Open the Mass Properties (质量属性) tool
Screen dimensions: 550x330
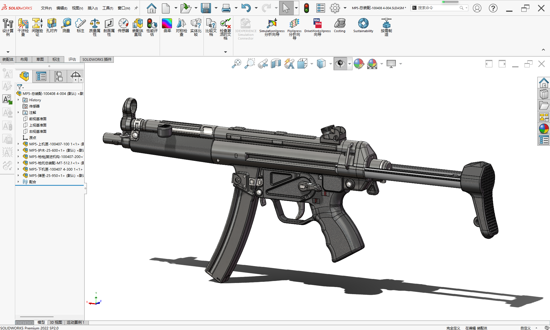click(95, 27)
